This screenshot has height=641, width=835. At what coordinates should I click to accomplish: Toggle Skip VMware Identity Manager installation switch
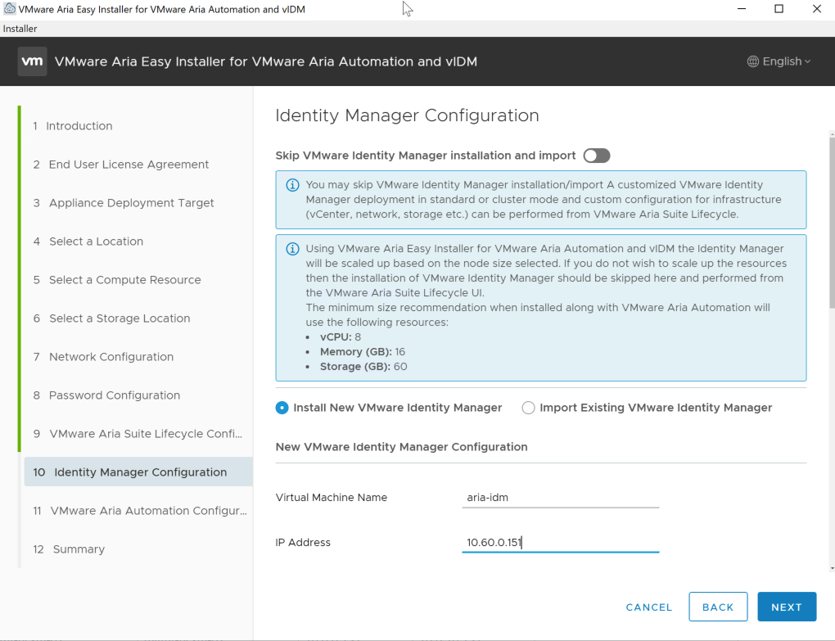pyautogui.click(x=597, y=156)
